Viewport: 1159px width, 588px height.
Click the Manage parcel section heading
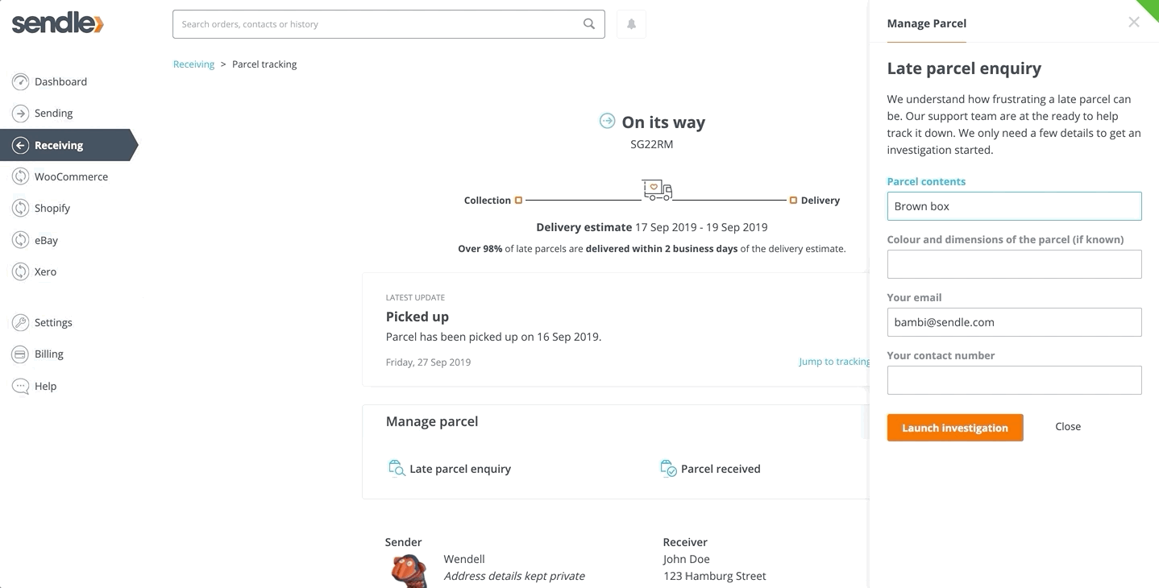pos(432,421)
